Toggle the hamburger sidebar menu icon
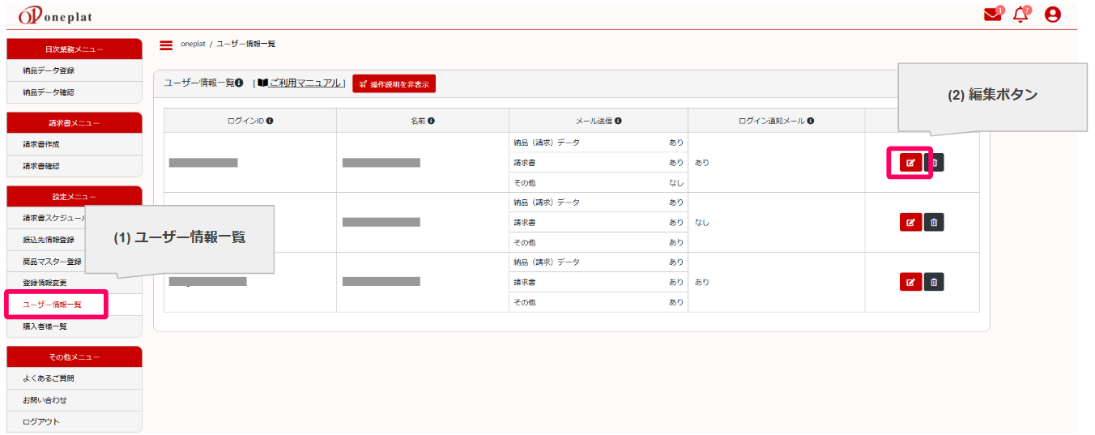The width and height of the screenshot is (1095, 435). point(167,45)
